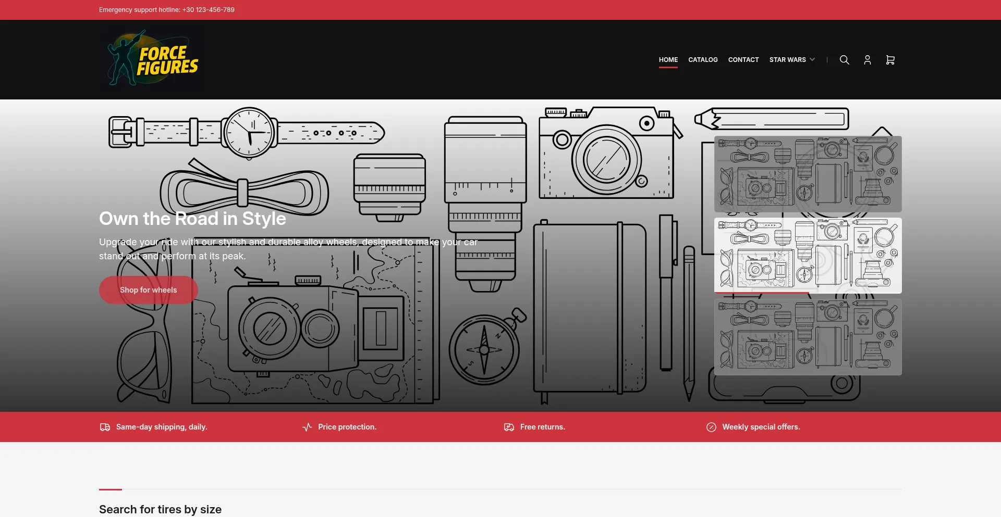Open the Star Wars menu

click(788, 60)
